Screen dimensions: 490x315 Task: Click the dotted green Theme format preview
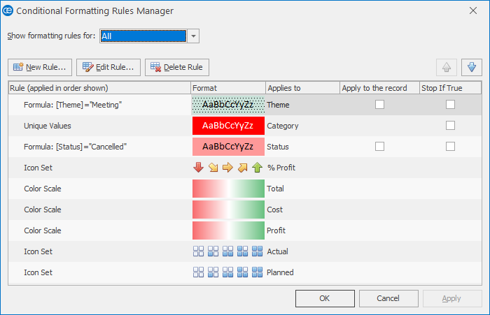point(228,105)
